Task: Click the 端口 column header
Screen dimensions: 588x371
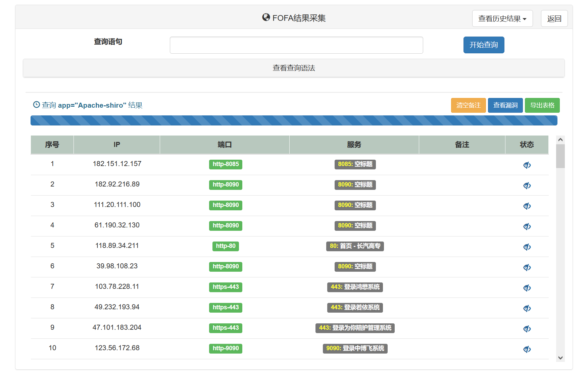Action: (x=225, y=145)
